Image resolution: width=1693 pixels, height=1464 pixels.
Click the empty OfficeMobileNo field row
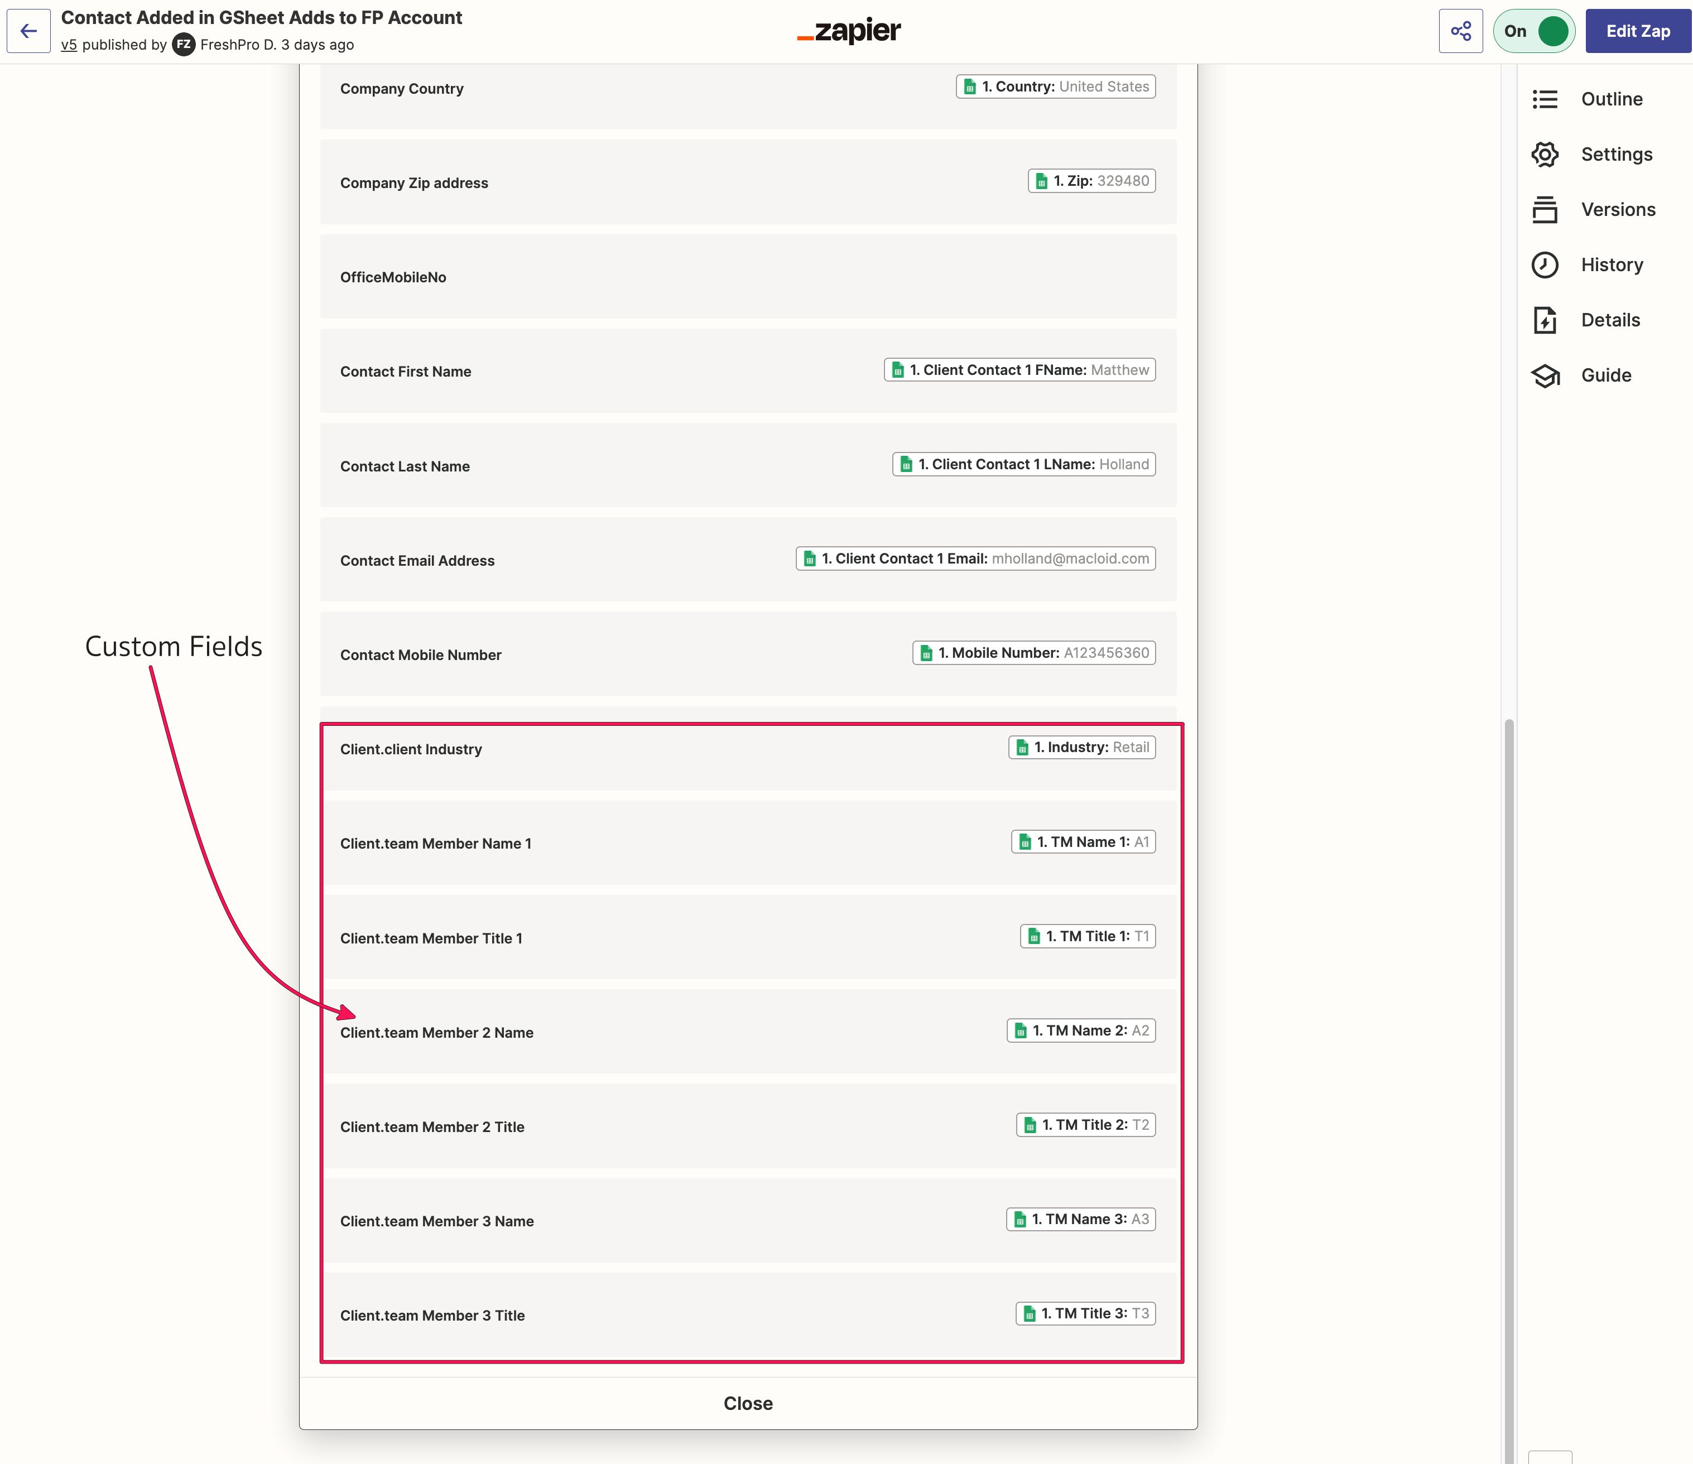(748, 277)
